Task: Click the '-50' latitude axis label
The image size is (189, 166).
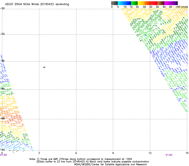Action: [x=3, y=8]
